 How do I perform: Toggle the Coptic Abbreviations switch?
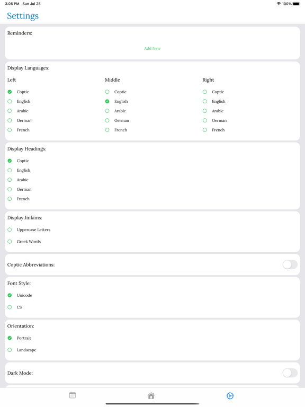pyautogui.click(x=290, y=265)
